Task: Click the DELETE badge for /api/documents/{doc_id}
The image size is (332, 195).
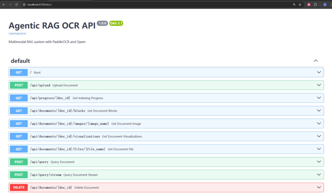Action: tap(19, 187)
